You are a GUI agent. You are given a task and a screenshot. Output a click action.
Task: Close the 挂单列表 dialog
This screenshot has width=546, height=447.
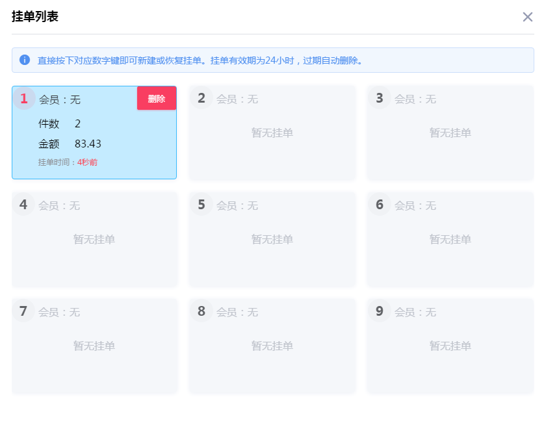point(527,17)
